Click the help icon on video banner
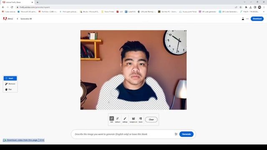 [x=41, y=140]
